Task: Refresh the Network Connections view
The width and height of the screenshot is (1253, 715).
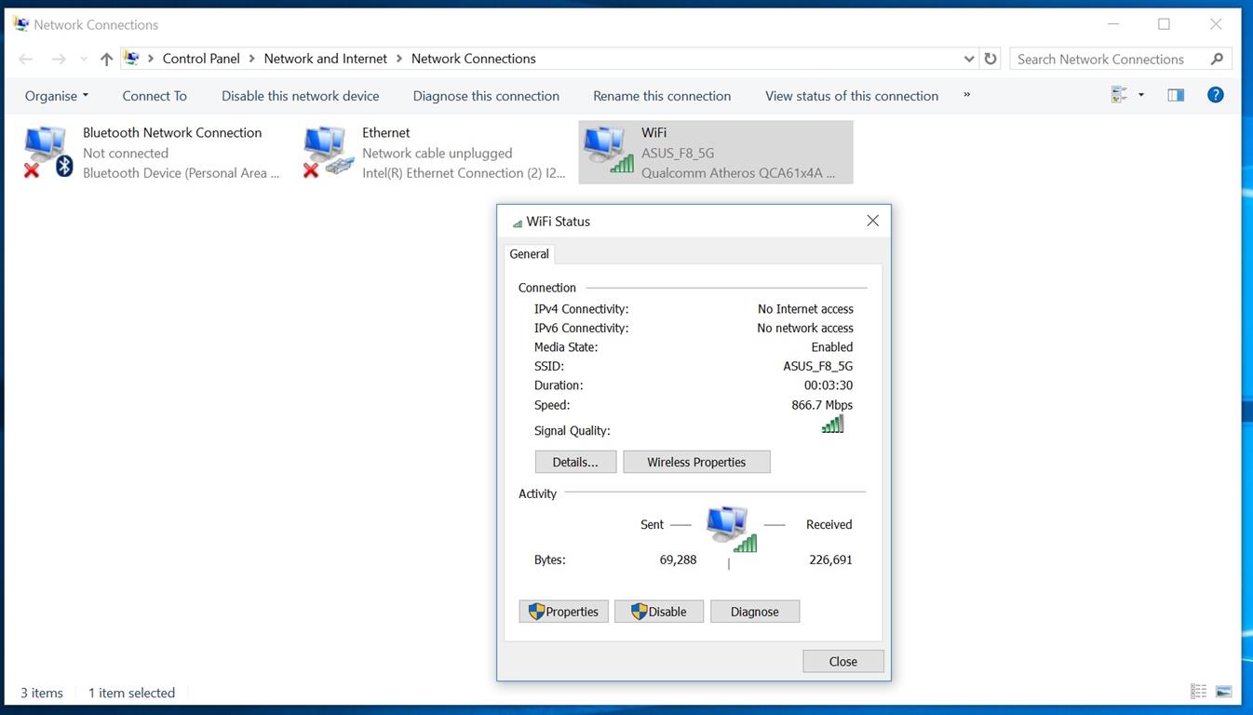Action: [x=990, y=59]
